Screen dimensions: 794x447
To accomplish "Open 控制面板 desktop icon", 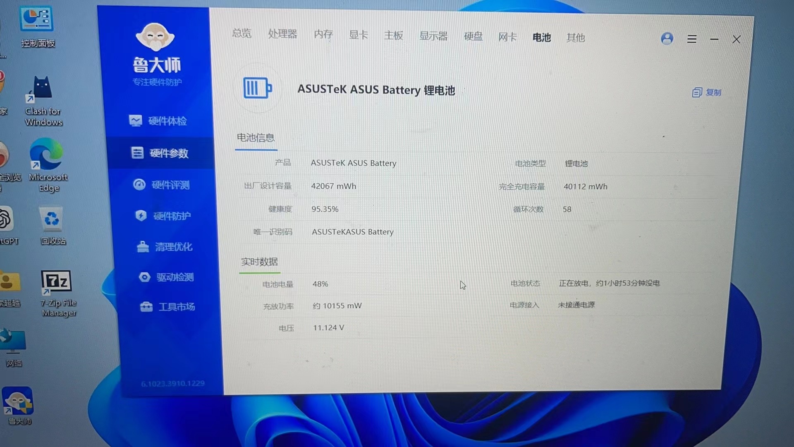I will click(37, 26).
